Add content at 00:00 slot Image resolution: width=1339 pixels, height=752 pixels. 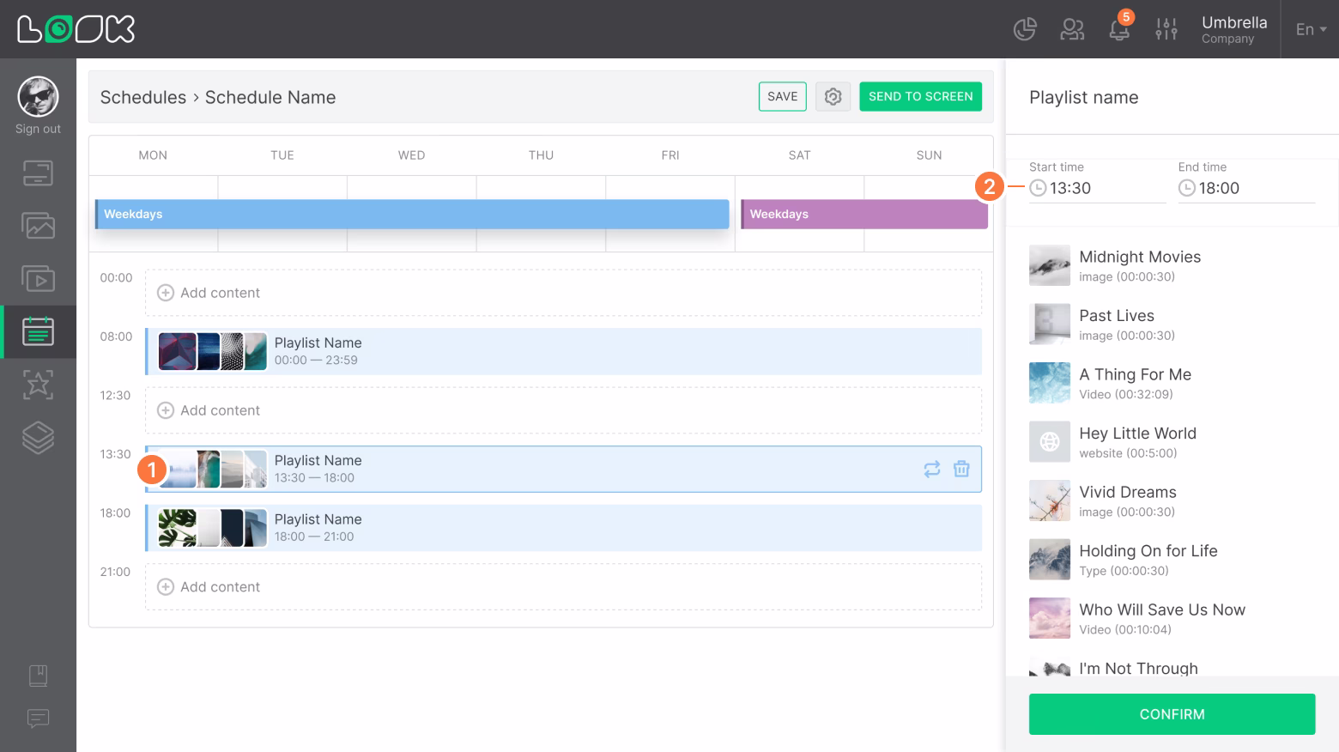coord(563,293)
